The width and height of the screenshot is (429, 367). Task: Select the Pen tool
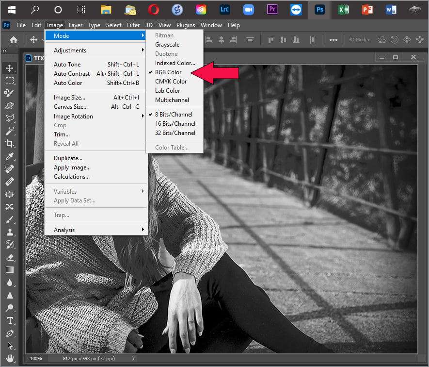coord(10,333)
